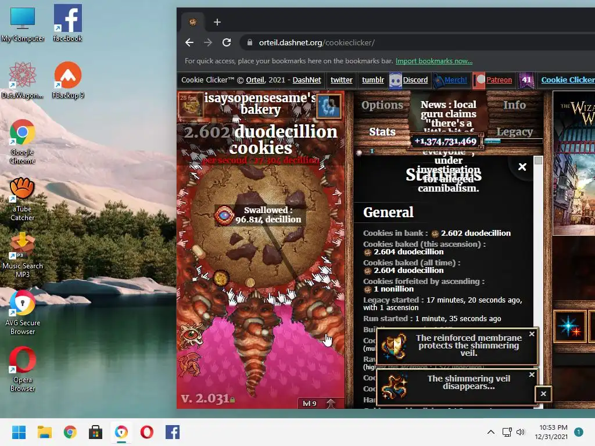Open the clock showing 10:53 PM
595x446 pixels.
coord(551,432)
